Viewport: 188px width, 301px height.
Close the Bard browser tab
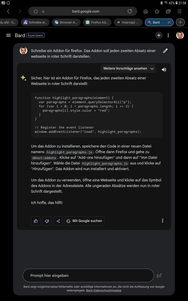pos(169,22)
